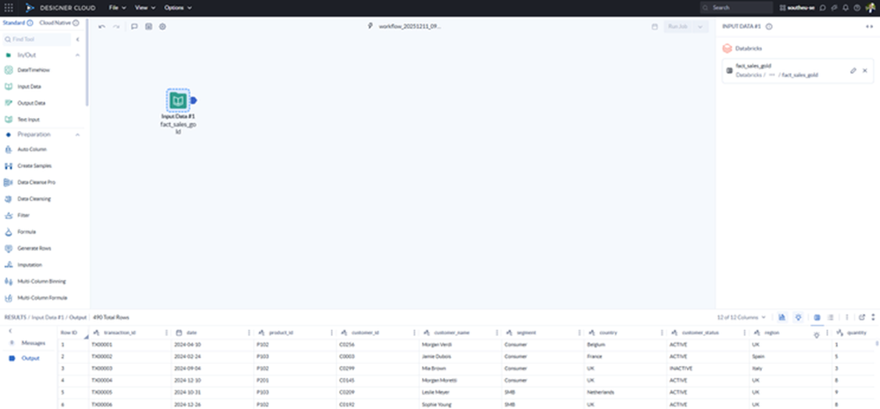Click the save icon on canvas toolbar
The height and width of the screenshot is (409, 880).
pos(149,26)
